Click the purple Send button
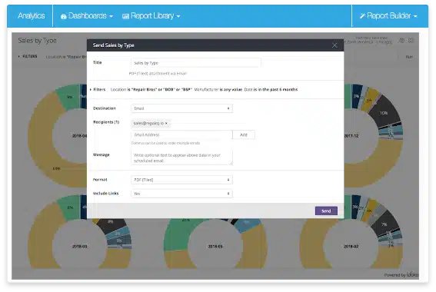Viewport: 436px width, 292px height. (x=326, y=211)
